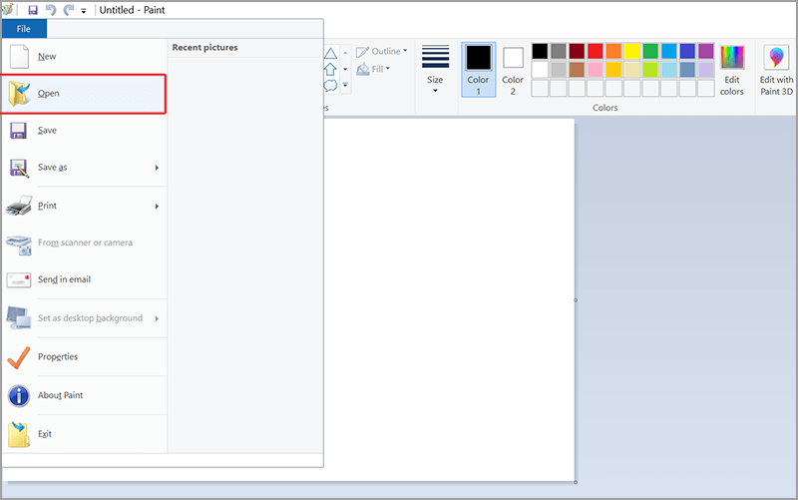Pick the brown color swatch

[577, 69]
